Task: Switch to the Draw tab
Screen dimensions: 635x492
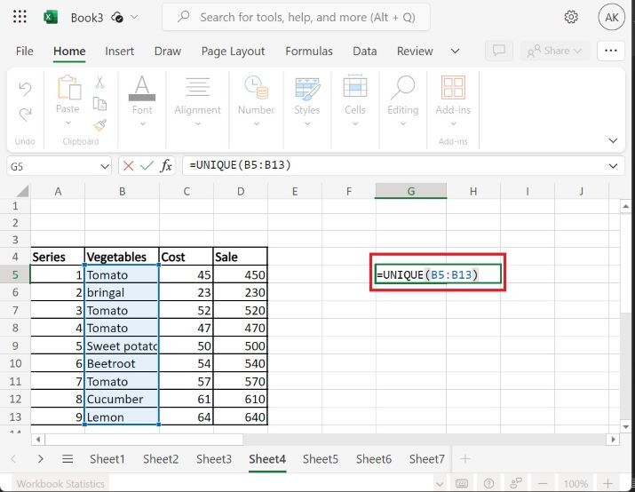Action: (168, 51)
